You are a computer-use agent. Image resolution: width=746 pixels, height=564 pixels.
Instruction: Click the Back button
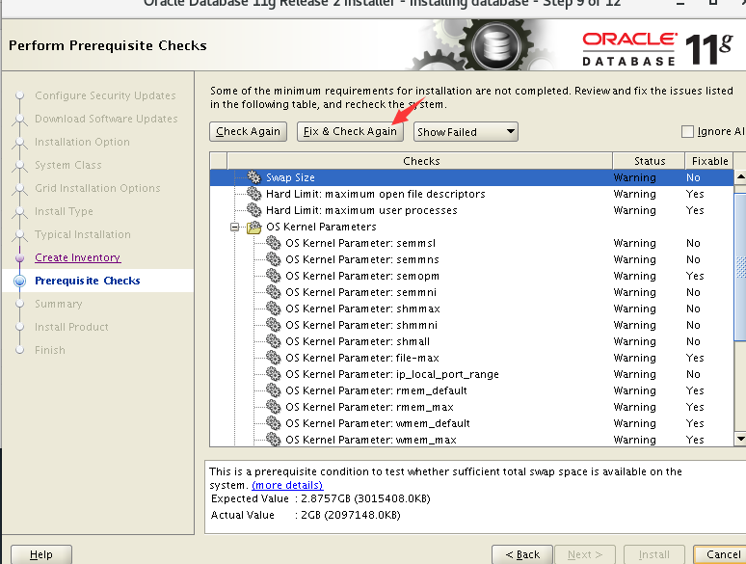(522, 554)
